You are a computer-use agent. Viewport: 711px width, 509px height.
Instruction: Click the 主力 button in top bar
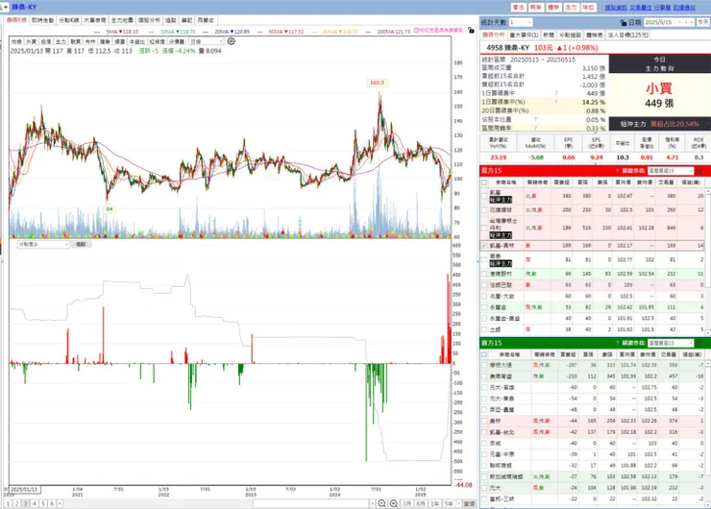(571, 8)
